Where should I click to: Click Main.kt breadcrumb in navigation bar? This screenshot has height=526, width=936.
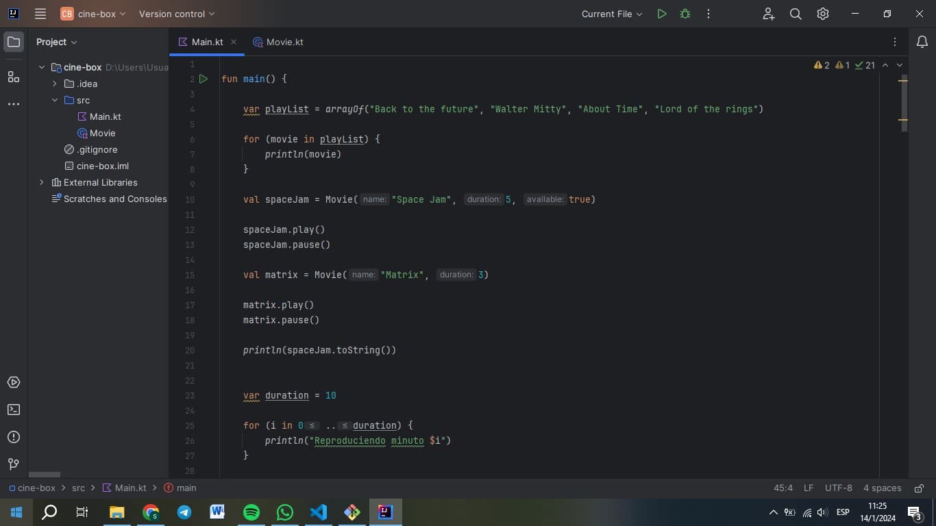[x=125, y=488]
